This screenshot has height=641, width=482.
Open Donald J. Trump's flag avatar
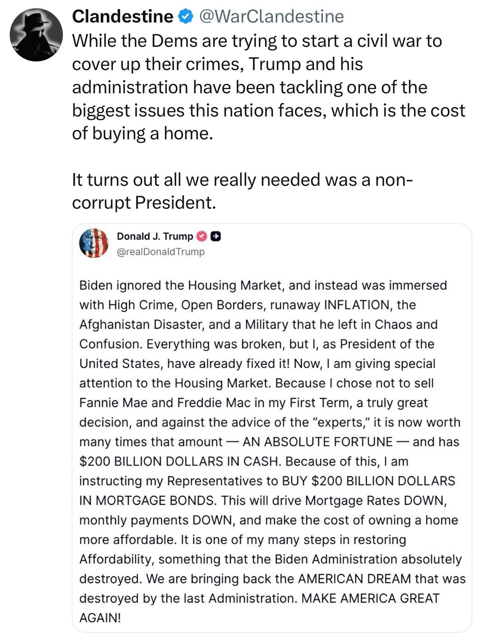(x=94, y=243)
